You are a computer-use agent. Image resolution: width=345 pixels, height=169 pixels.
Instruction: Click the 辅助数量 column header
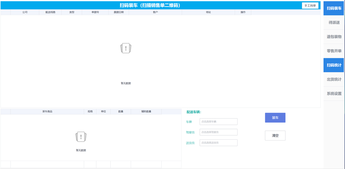coord(146,111)
